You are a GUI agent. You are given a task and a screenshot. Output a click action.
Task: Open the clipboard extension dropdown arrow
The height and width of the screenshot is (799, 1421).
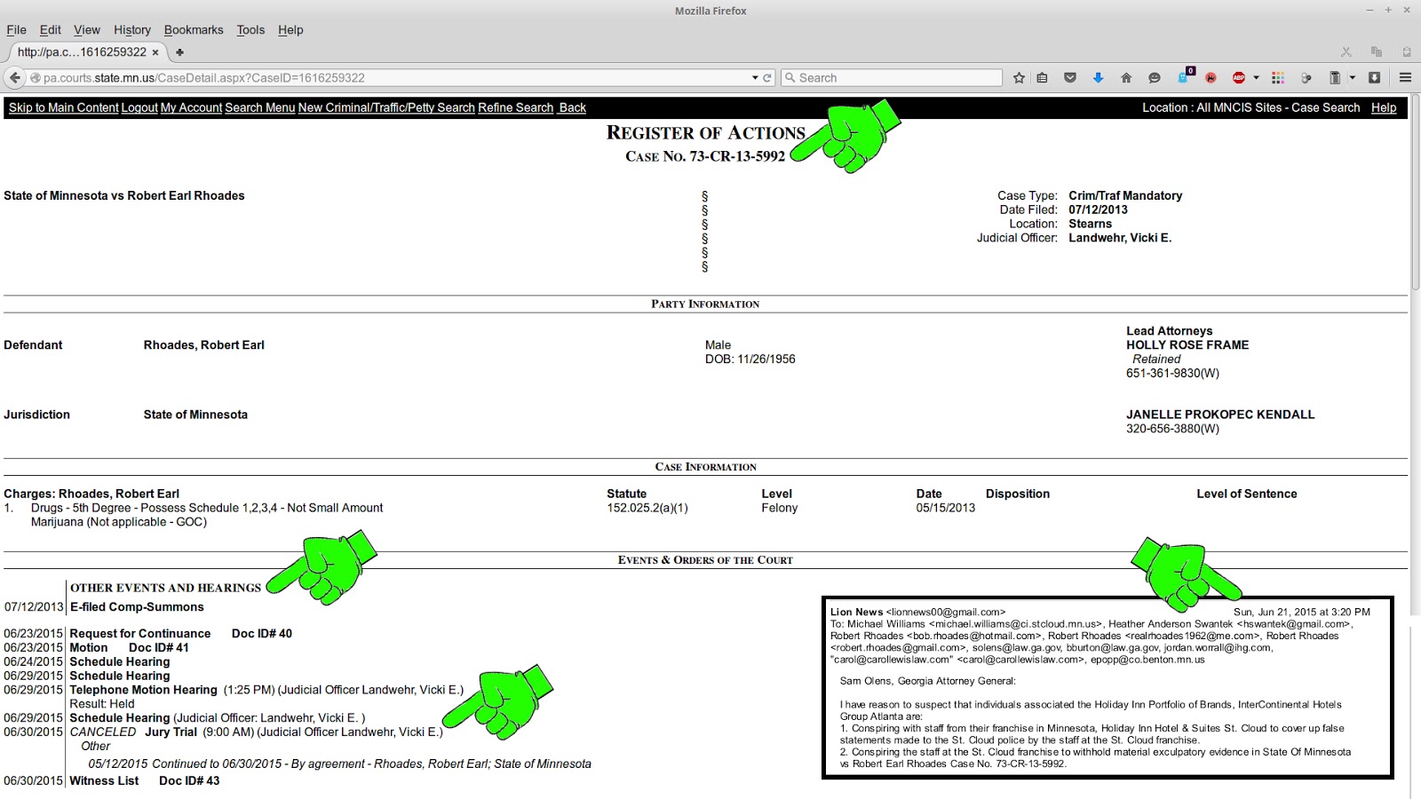point(1353,78)
